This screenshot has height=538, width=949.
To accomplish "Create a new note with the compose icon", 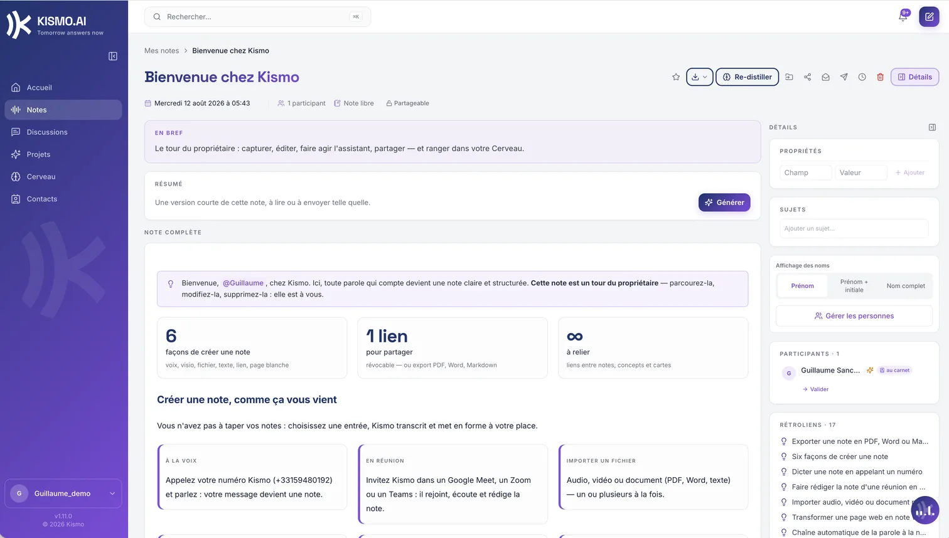I will (929, 17).
